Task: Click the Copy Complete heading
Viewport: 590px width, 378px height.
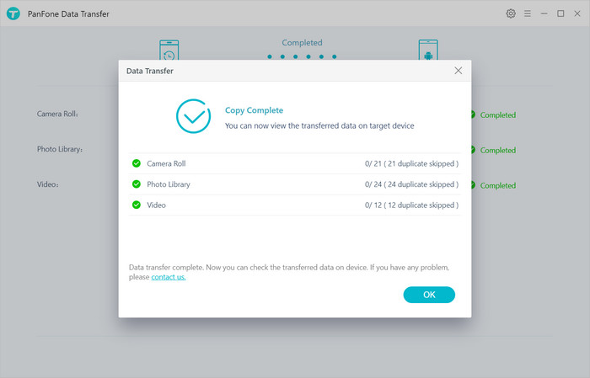Action: coord(254,110)
